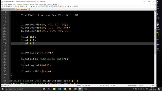This screenshot has width=162, height=91.
Task: Open the Replace dialog toolbar icon
Action: click(x=34, y=6)
